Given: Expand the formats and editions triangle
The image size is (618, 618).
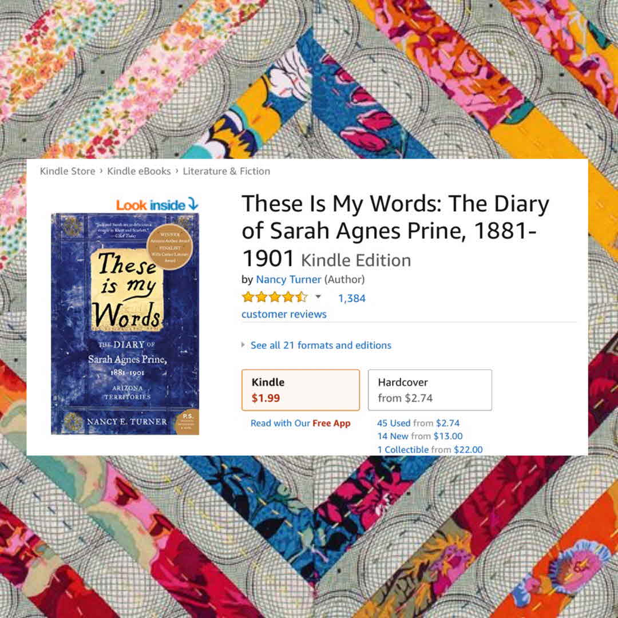Looking at the screenshot, I should [243, 345].
